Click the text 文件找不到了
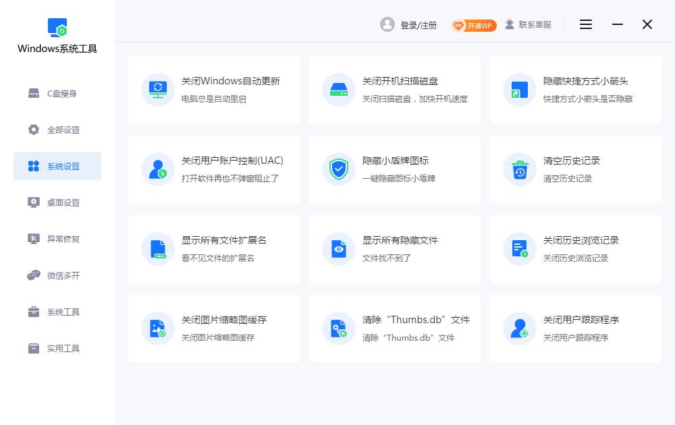This screenshot has height=425, width=675. (x=387, y=258)
